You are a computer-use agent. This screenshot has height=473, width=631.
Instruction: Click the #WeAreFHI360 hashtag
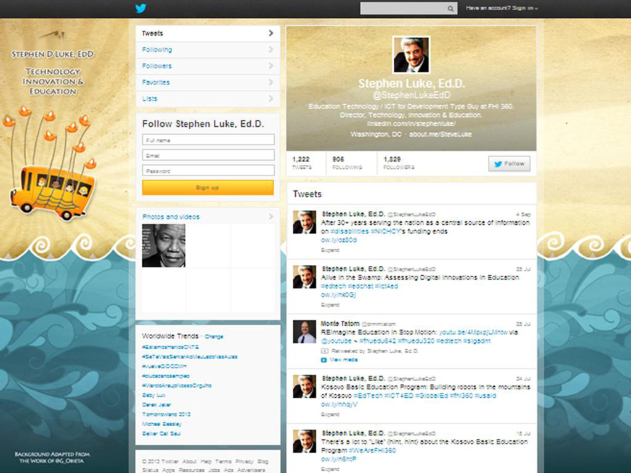coord(372,450)
